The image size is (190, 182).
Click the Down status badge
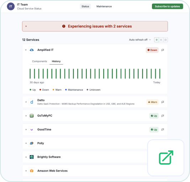point(152,50)
